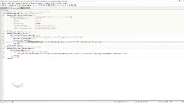Open Folder as Workspace icon

[x=57, y=5]
